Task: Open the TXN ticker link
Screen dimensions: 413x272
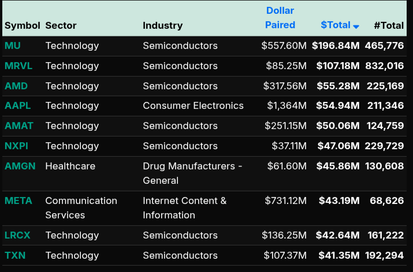Action: coord(15,255)
